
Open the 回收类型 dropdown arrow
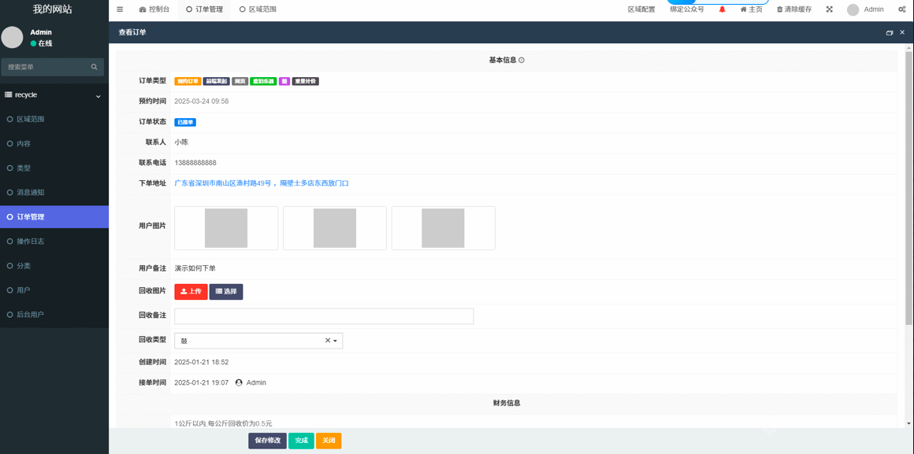click(x=335, y=341)
